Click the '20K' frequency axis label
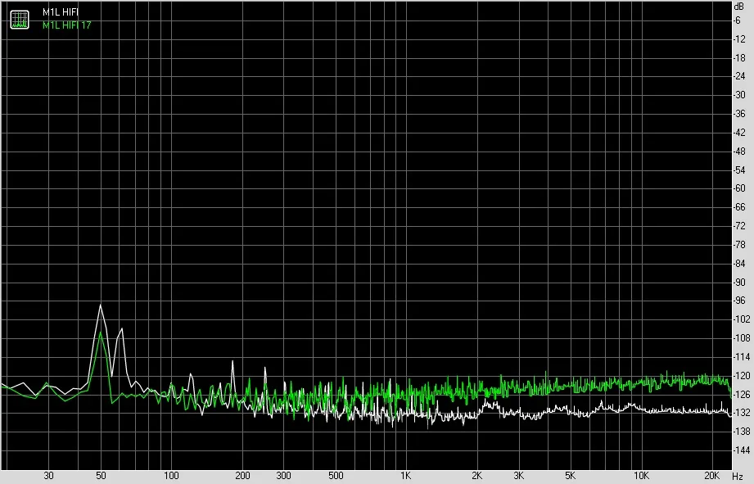This screenshot has width=754, height=484. (711, 476)
